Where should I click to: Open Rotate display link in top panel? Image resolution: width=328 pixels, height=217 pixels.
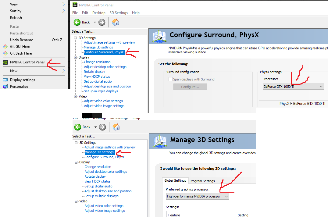click(94, 72)
